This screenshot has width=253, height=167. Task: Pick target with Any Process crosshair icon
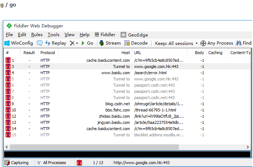click(x=203, y=43)
